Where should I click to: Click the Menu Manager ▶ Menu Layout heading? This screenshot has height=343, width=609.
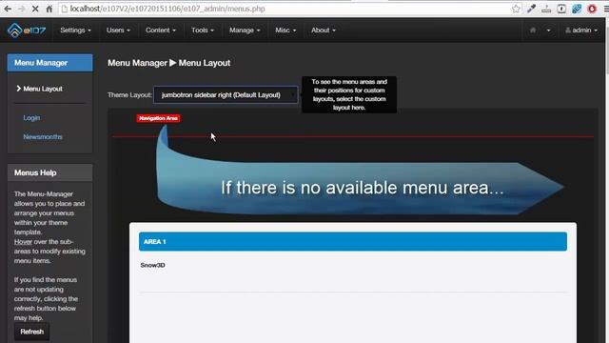[169, 63]
